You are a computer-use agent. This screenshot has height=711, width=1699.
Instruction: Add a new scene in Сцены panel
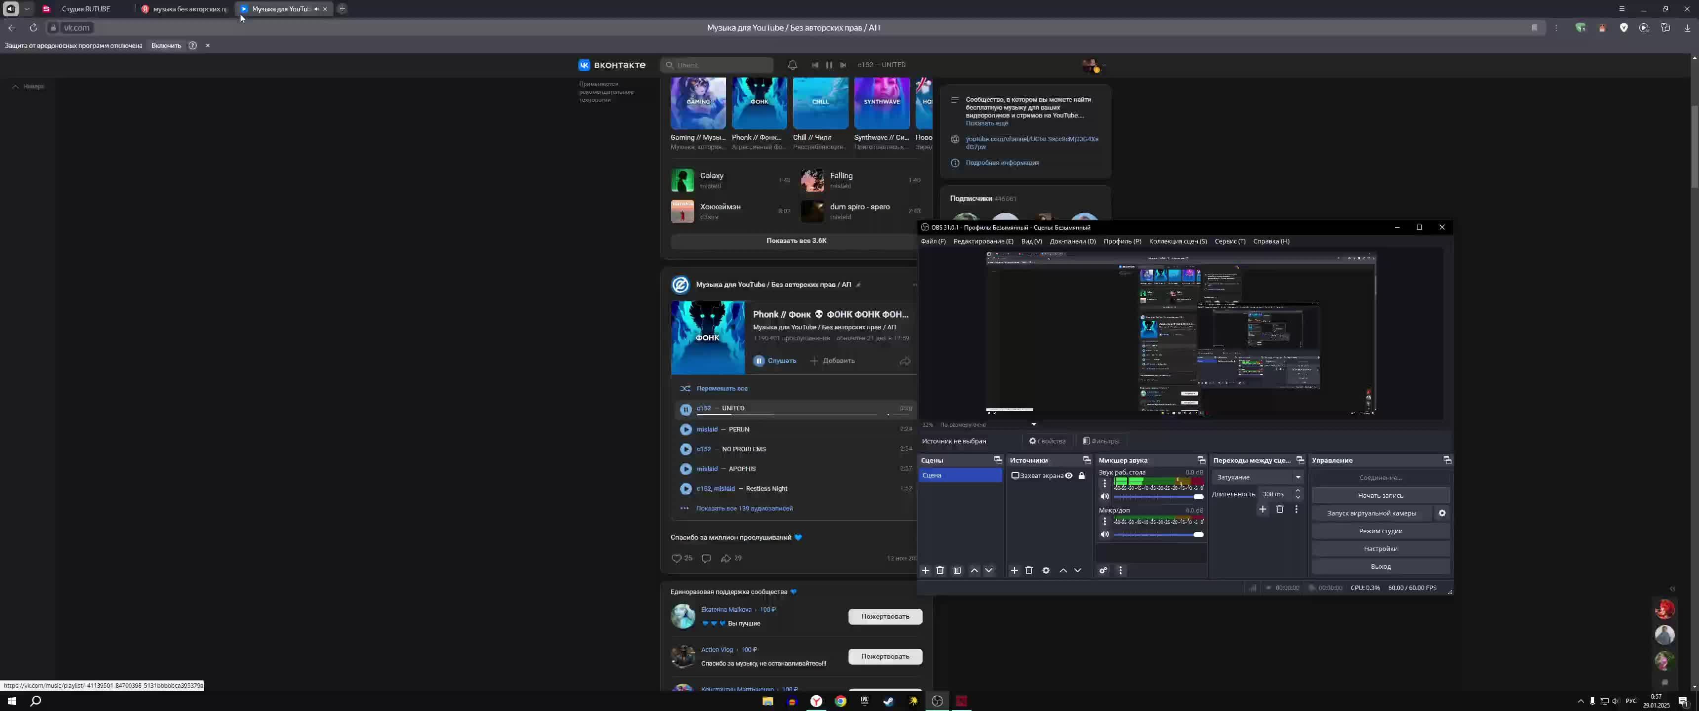(926, 570)
